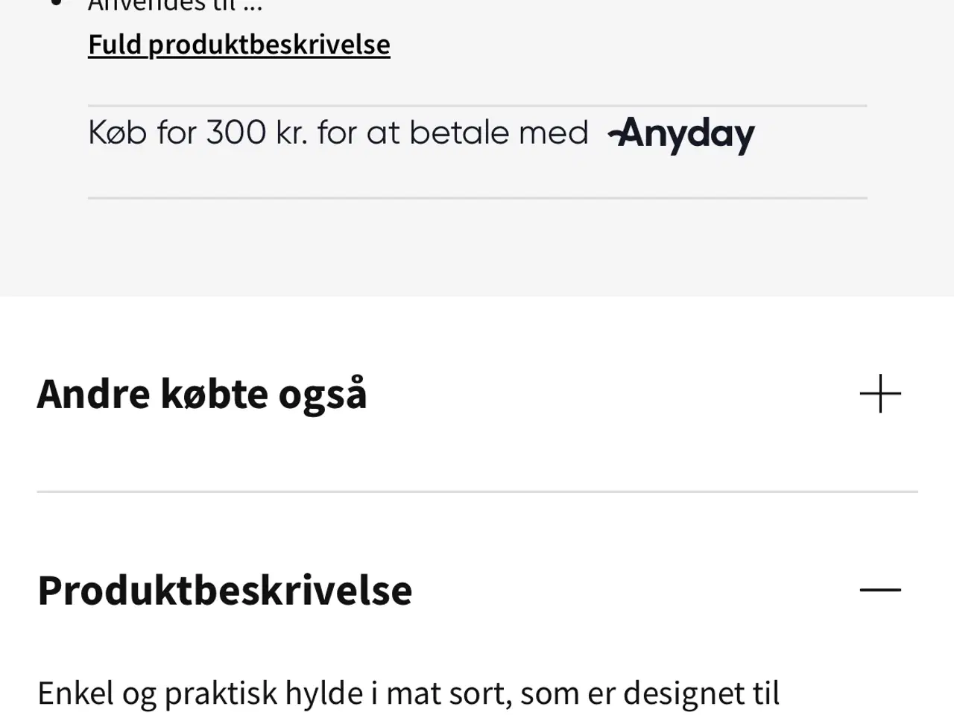The width and height of the screenshot is (954, 715).
Task: Click the bullet point beside Anvendes til
Action: click(57, 4)
